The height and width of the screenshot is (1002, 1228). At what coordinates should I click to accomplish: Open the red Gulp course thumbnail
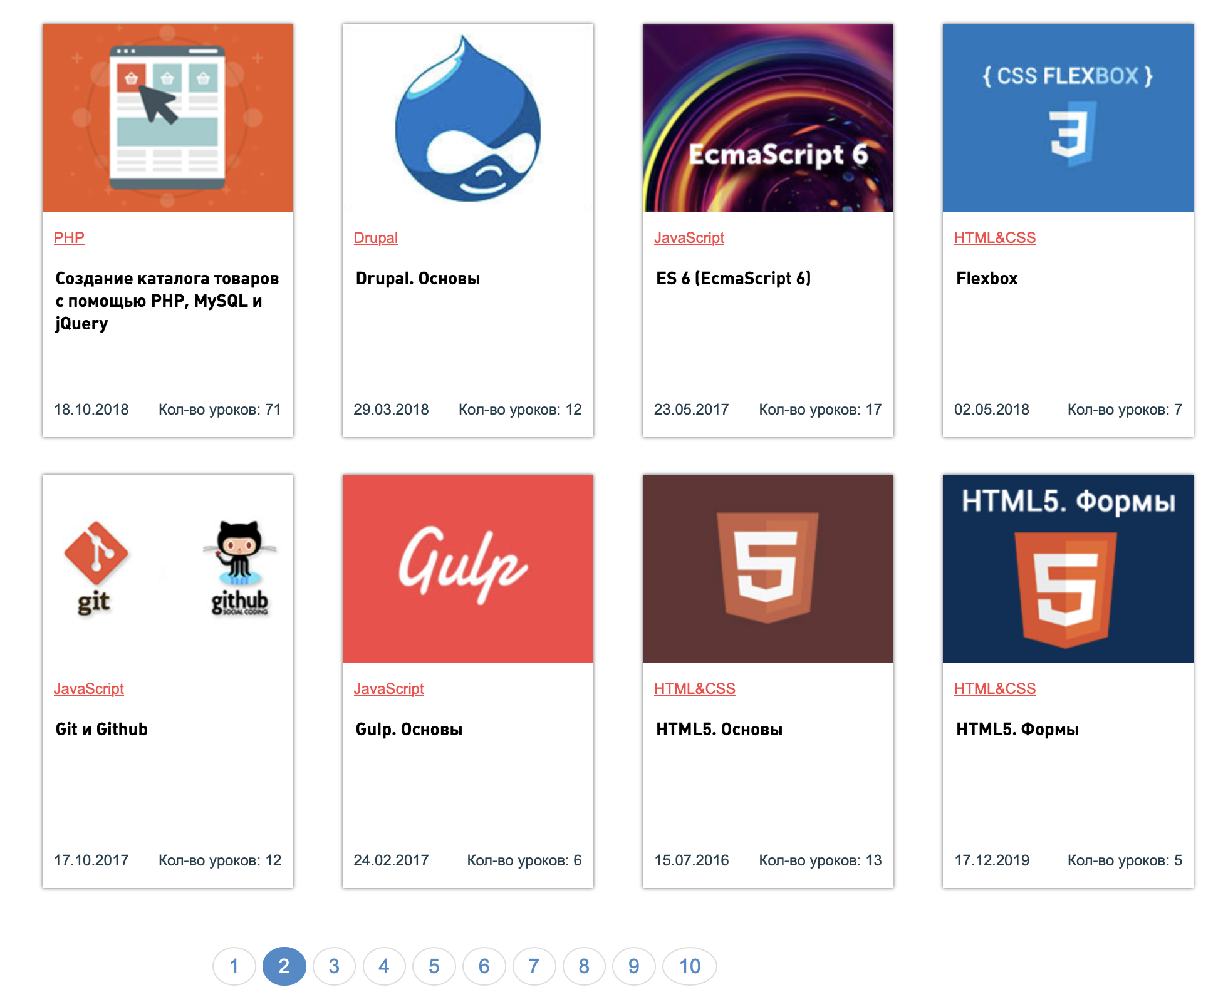pyautogui.click(x=468, y=569)
